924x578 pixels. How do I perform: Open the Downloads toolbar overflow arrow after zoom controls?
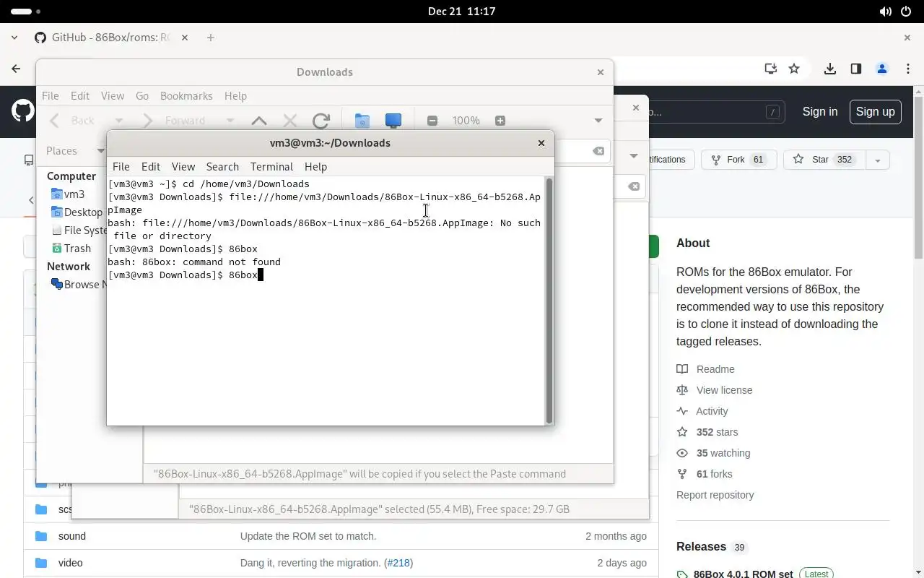pyautogui.click(x=598, y=121)
